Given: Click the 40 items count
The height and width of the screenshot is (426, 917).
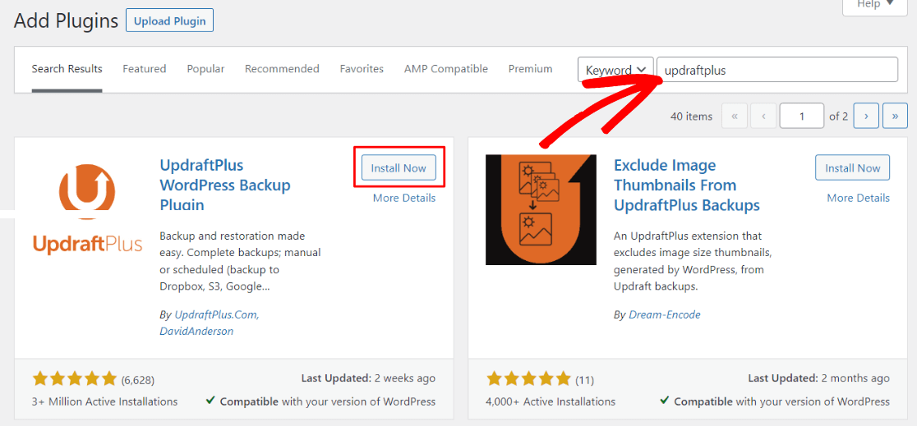Looking at the screenshot, I should [x=692, y=117].
